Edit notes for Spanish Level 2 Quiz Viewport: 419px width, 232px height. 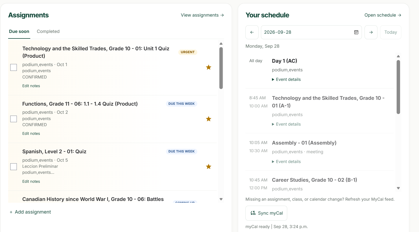(x=31, y=181)
